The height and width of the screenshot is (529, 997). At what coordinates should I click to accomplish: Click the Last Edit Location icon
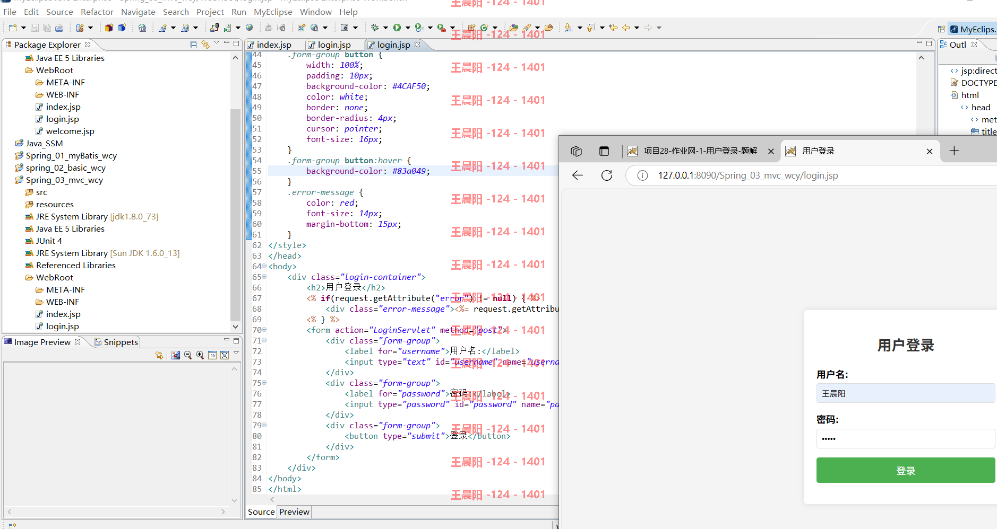613,28
